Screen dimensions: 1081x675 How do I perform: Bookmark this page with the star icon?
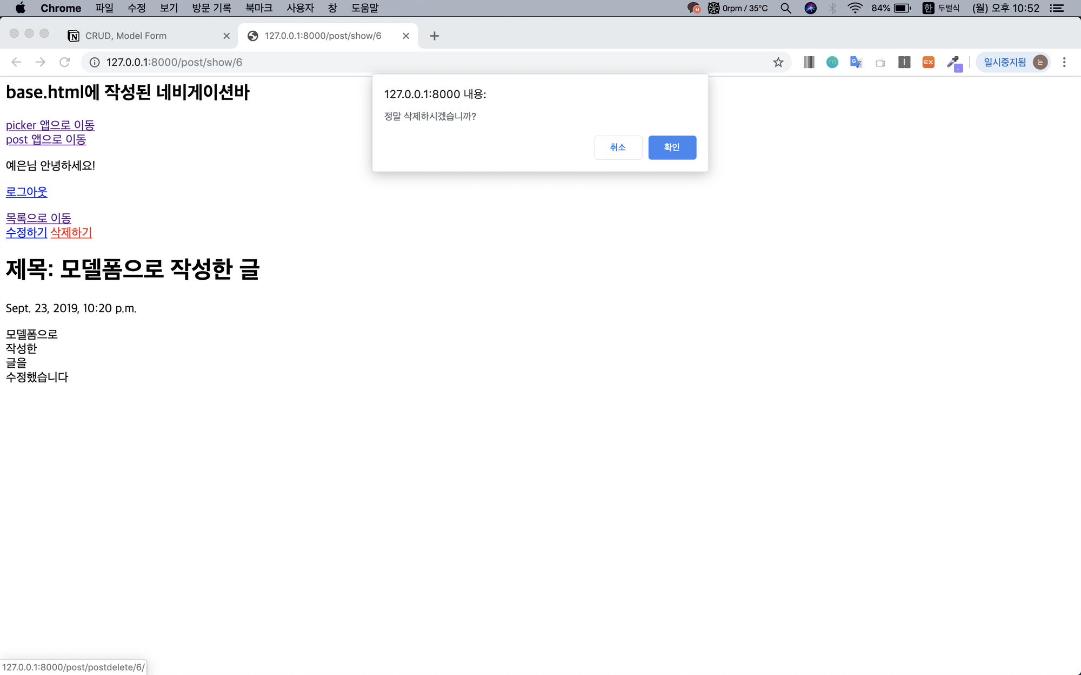[778, 63]
